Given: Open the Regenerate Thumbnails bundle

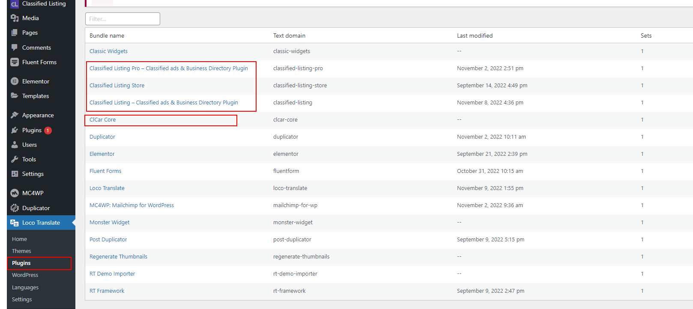Looking at the screenshot, I should (x=118, y=257).
